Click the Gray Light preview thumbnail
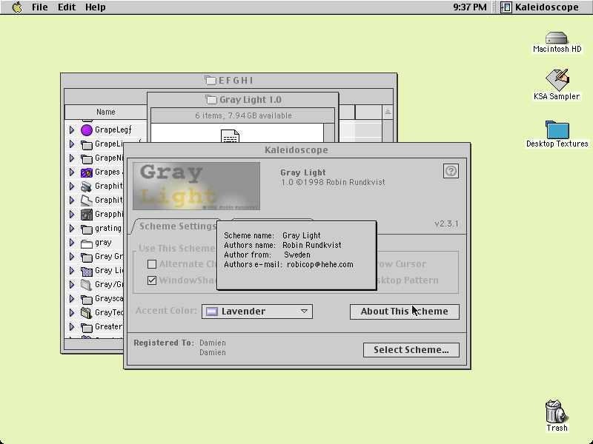 click(196, 186)
